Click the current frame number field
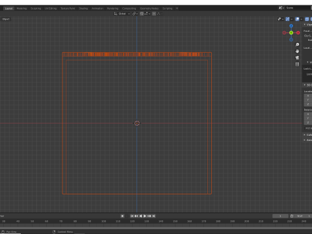 (280, 216)
